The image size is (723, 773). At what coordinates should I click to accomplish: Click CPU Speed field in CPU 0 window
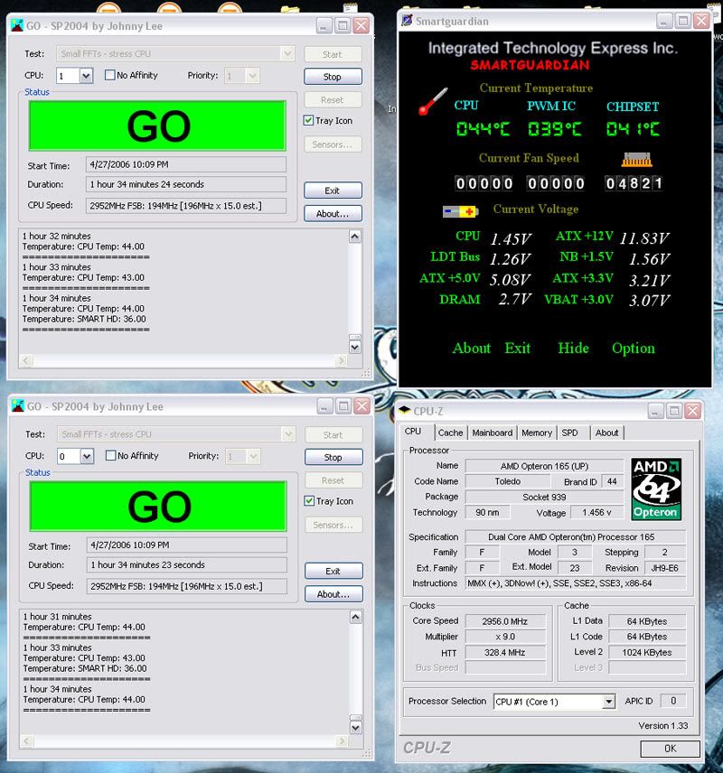[187, 586]
